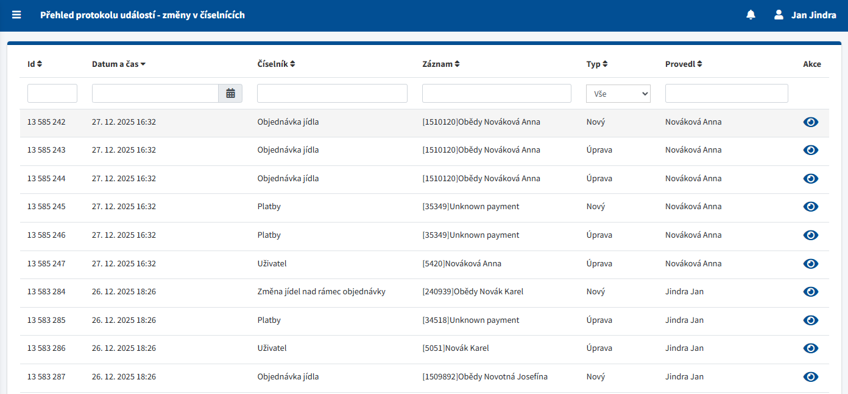Click the user profile icon
This screenshot has width=848, height=394.
[x=779, y=15]
